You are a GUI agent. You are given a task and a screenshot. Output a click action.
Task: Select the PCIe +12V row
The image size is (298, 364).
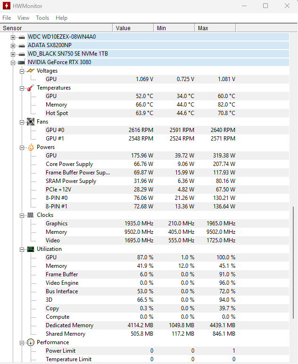click(x=167, y=190)
